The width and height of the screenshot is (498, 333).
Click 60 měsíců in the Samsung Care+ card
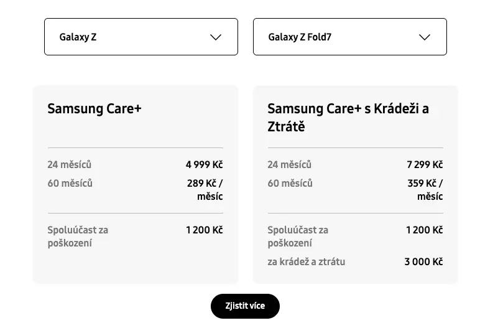tap(70, 184)
